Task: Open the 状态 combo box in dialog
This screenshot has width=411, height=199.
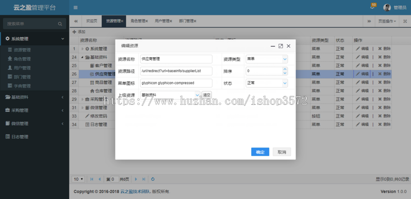Action: [x=285, y=83]
